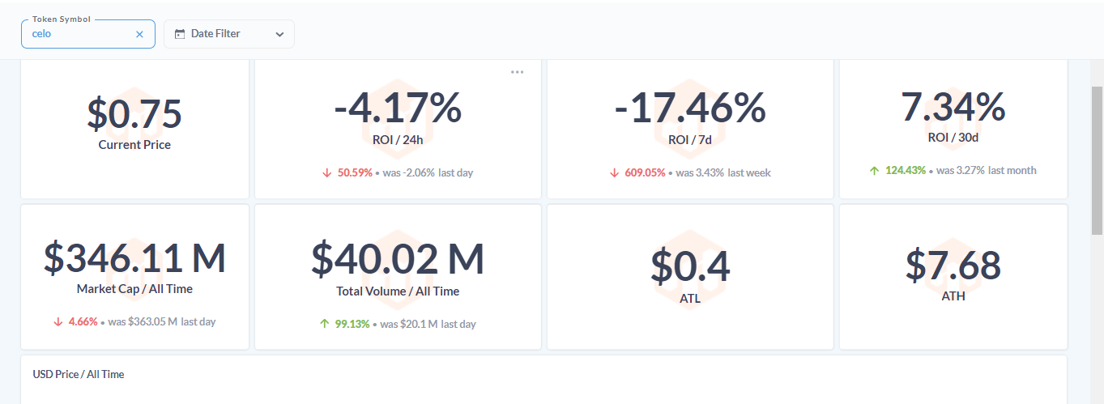Viewport: 1104px width, 404px height.
Task: Click the vertical scrollbar thumb
Action: point(1097,159)
